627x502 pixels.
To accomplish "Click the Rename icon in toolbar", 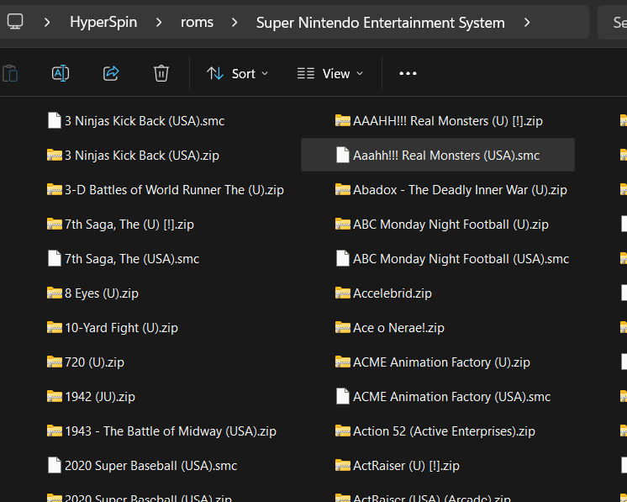I will [61, 74].
